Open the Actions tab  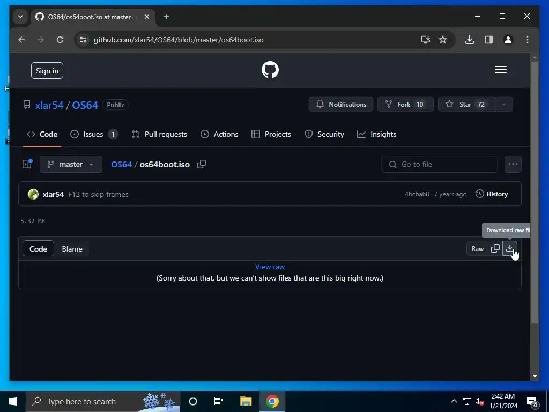pos(219,134)
